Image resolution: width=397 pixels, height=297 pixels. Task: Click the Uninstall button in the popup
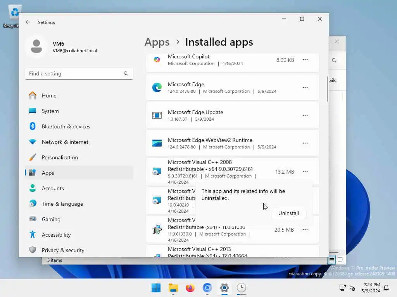pos(288,213)
